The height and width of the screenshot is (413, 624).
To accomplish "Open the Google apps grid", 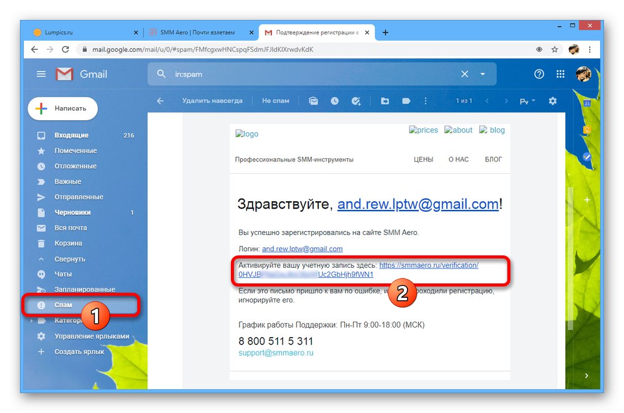I will click(560, 74).
